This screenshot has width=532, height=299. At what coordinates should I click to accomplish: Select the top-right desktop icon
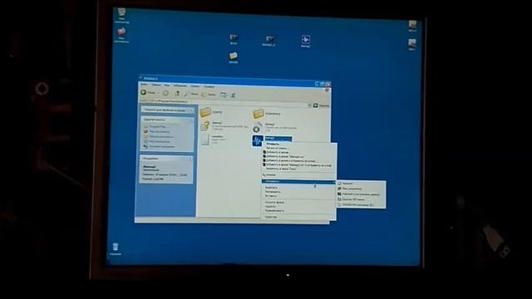pos(412,26)
